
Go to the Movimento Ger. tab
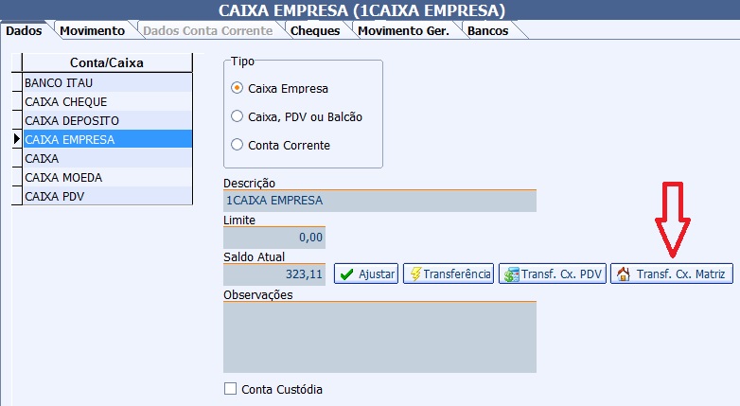tap(402, 30)
